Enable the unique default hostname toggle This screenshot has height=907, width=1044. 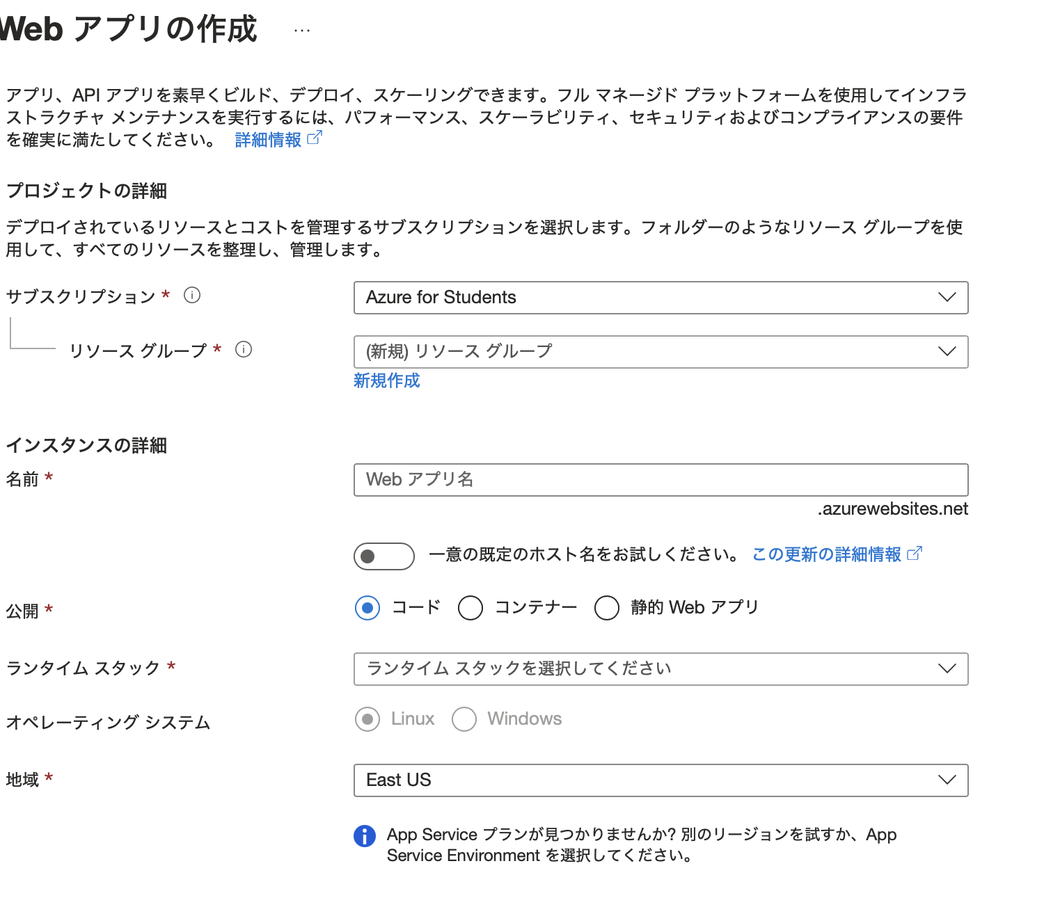(x=383, y=556)
